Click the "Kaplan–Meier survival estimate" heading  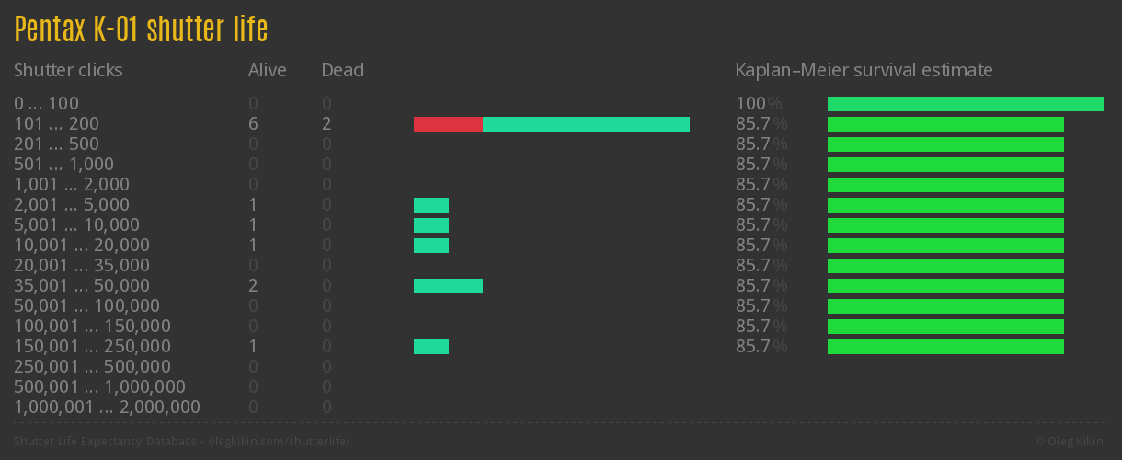point(864,70)
